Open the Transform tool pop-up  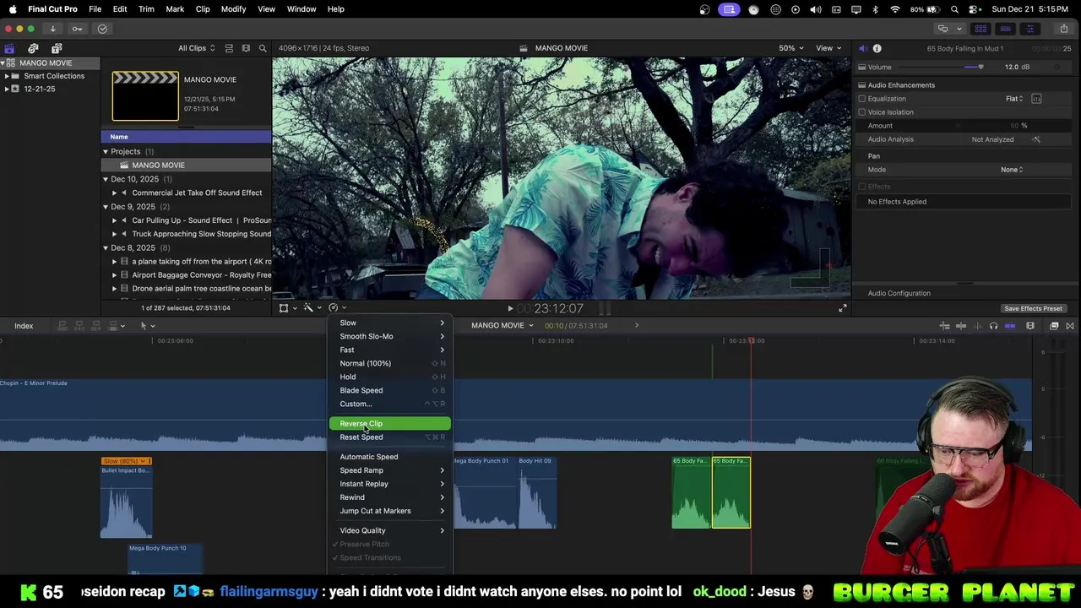point(286,308)
